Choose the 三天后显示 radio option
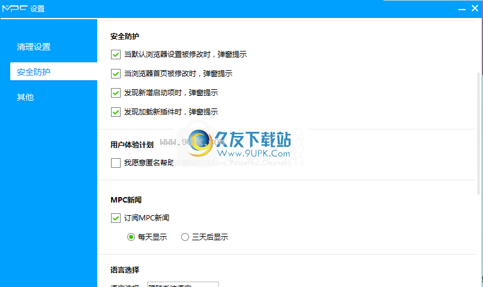The width and height of the screenshot is (483, 287). tap(185, 237)
